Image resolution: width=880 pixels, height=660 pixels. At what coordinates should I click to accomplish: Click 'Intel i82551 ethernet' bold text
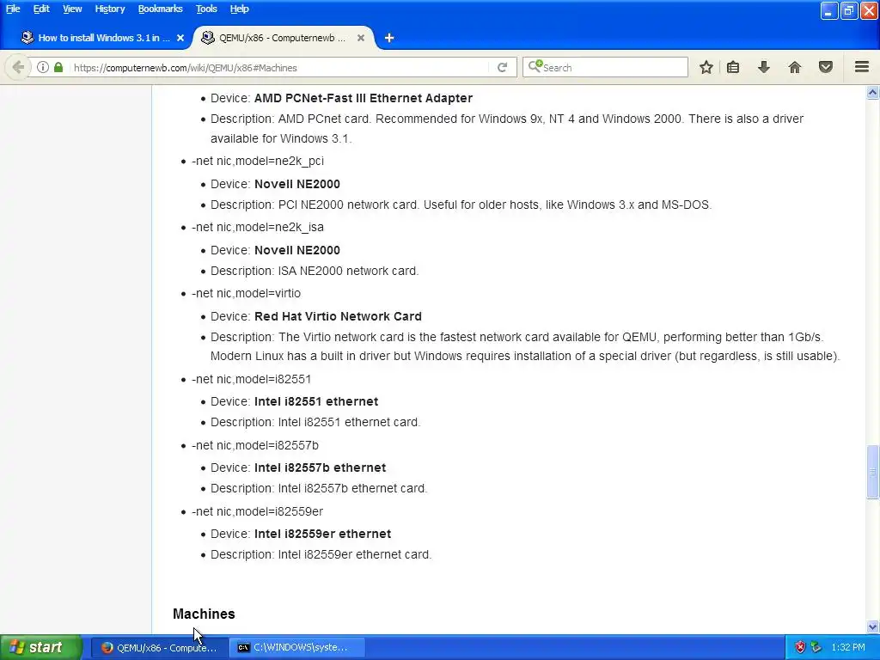[316, 402]
